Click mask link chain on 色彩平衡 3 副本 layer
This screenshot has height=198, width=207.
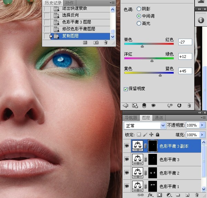(x=146, y=146)
